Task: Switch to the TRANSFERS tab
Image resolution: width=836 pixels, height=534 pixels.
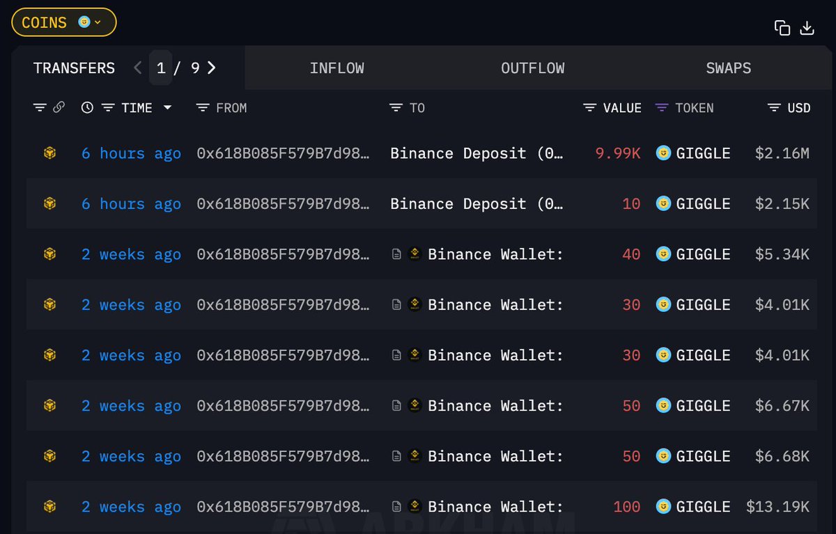Action: [x=75, y=68]
